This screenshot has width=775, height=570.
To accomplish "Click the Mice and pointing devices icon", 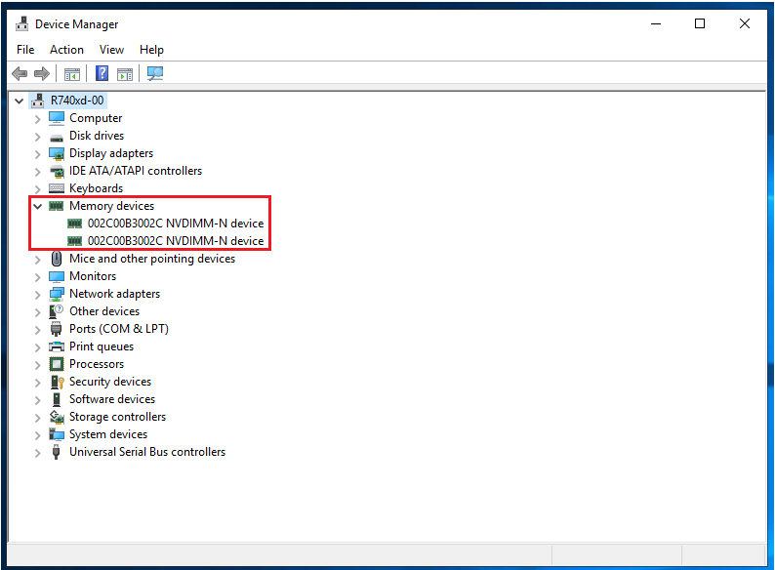I will pyautogui.click(x=57, y=259).
